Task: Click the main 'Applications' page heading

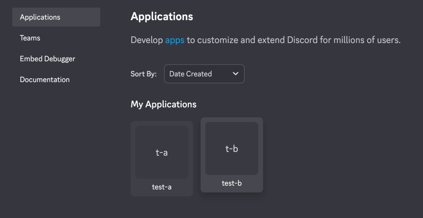Action: 162,17
